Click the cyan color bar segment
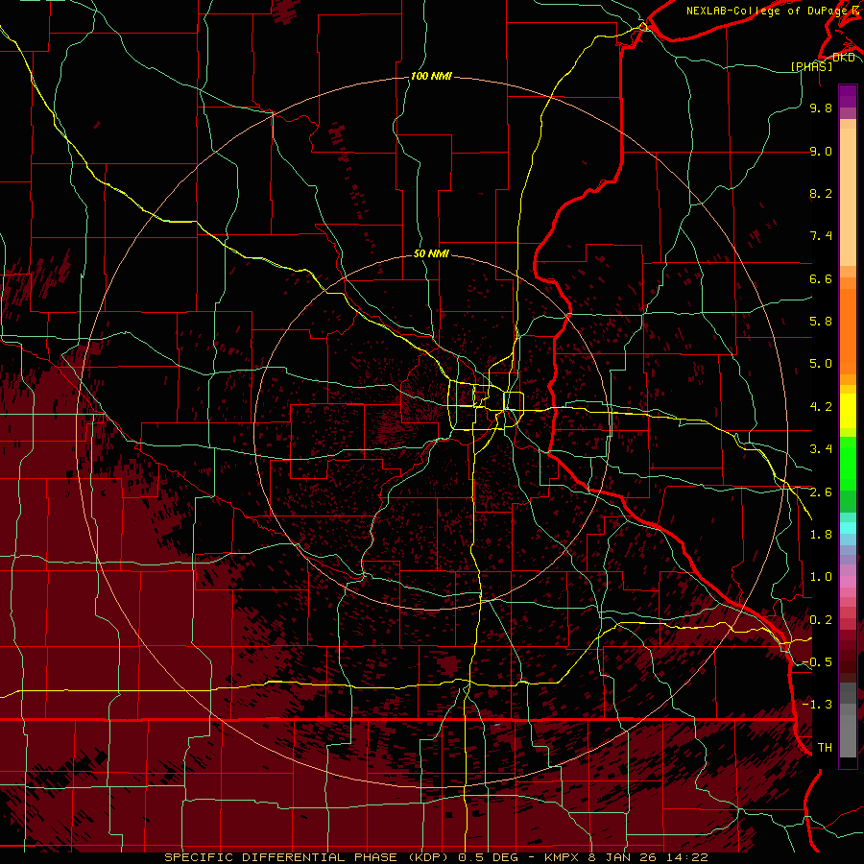Screen dimensions: 864x864 tap(848, 528)
